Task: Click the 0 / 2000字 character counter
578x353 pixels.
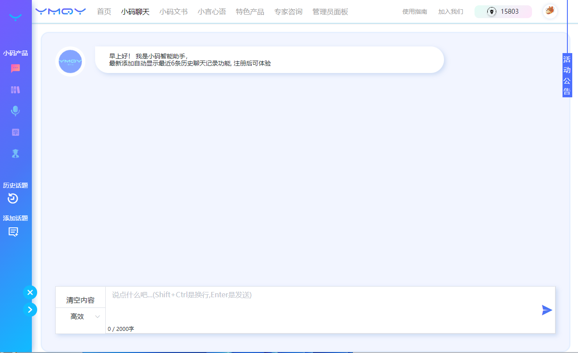Action: (121, 329)
